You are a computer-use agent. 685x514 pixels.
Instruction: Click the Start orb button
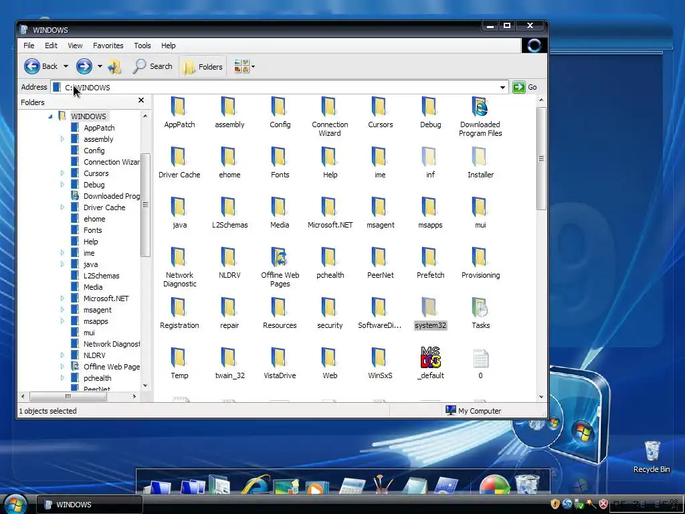coord(16,504)
